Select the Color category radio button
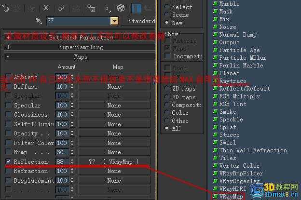 (166, 112)
